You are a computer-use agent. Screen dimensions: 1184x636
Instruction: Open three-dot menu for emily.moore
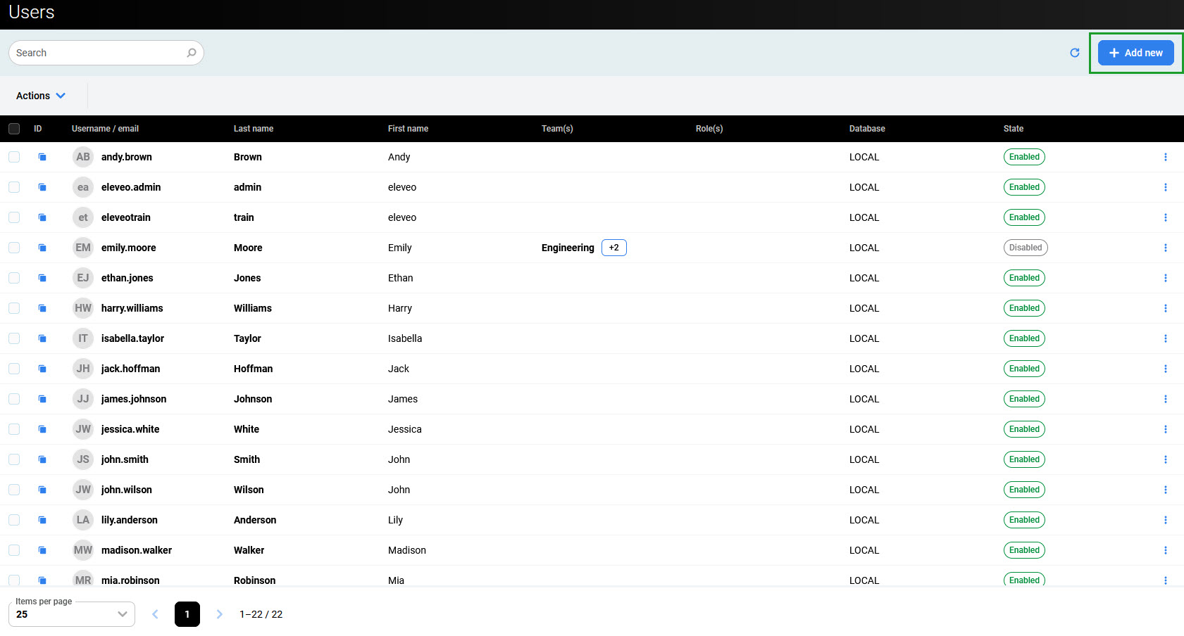click(1165, 248)
